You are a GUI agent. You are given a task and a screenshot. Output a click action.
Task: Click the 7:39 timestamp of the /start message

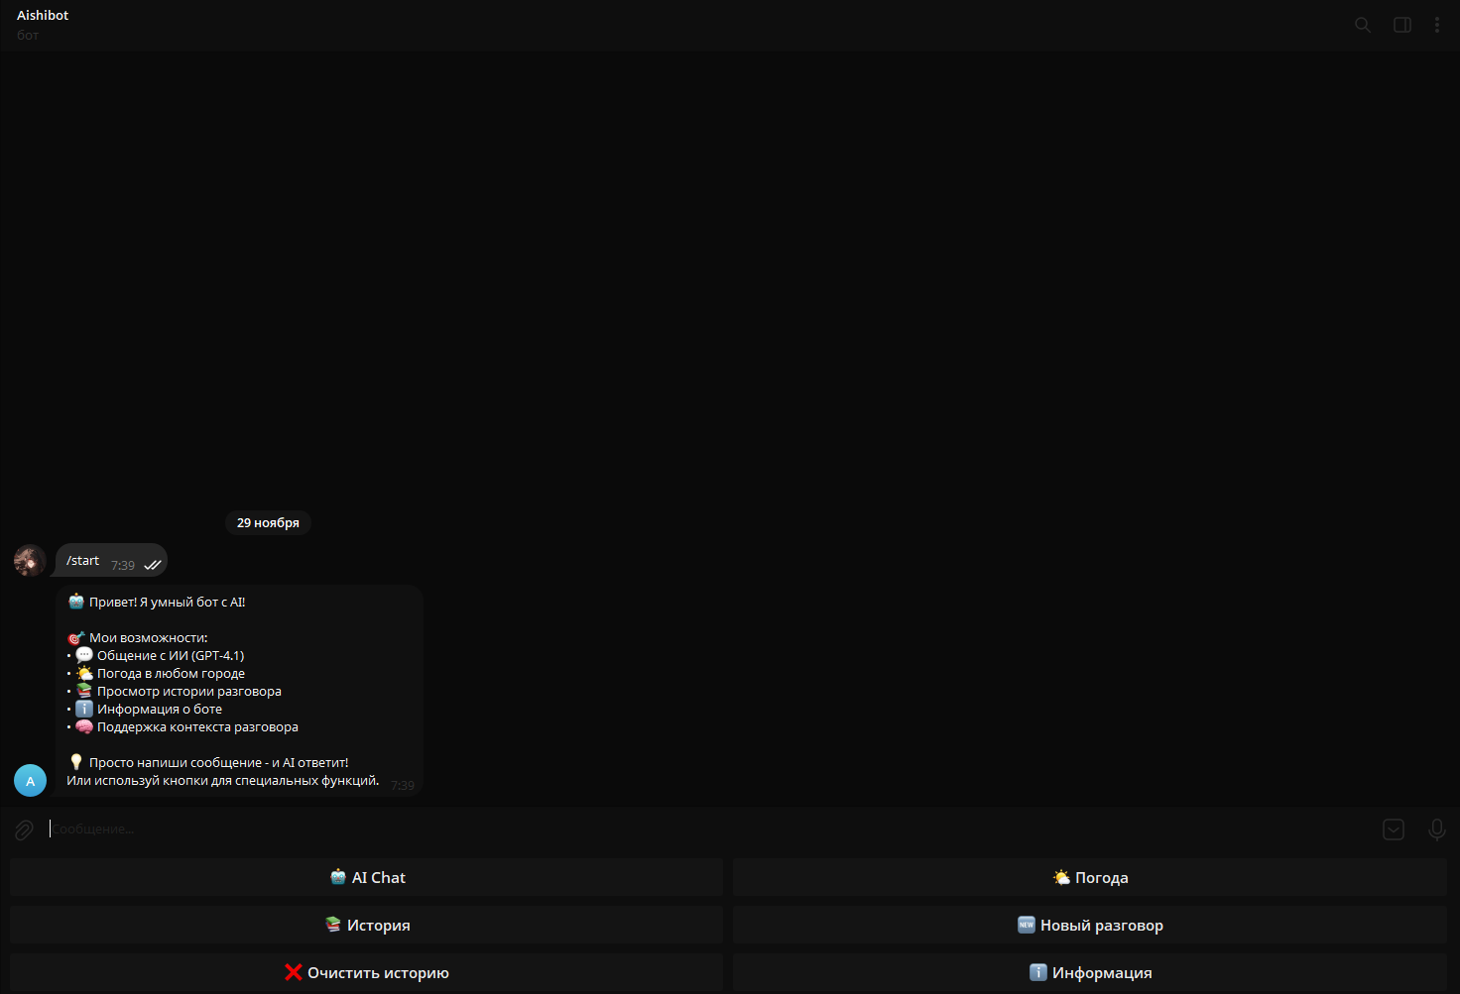[123, 566]
